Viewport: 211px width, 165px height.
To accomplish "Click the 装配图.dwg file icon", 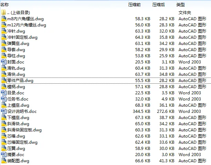I will click(4, 161).
